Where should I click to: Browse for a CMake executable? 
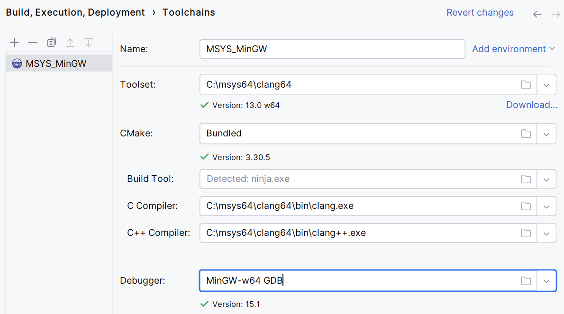pyautogui.click(x=526, y=134)
